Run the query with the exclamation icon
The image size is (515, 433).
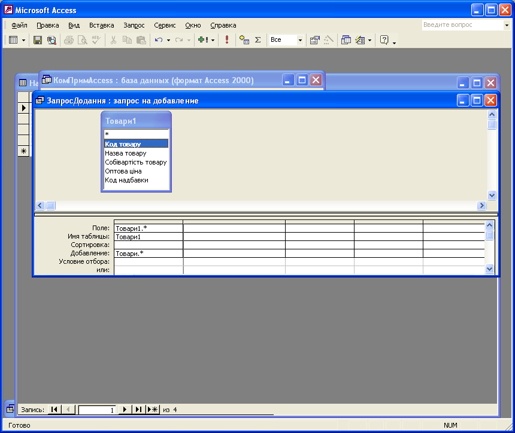tap(227, 40)
